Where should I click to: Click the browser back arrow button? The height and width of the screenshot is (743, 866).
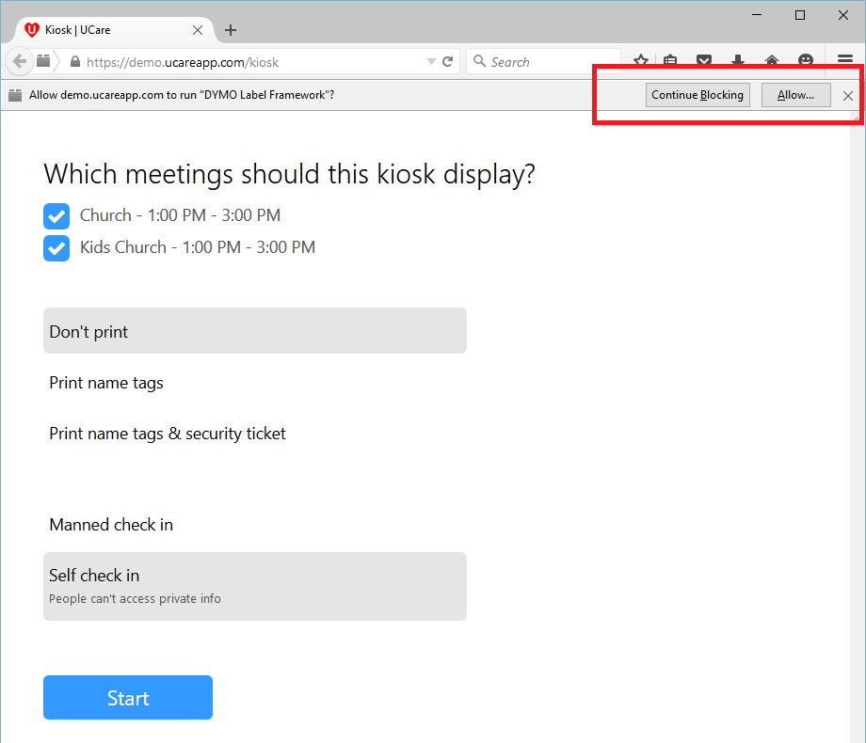(x=20, y=61)
